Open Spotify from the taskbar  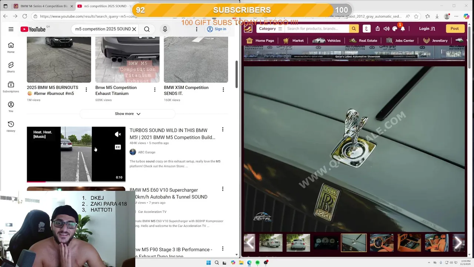[x=257, y=263]
